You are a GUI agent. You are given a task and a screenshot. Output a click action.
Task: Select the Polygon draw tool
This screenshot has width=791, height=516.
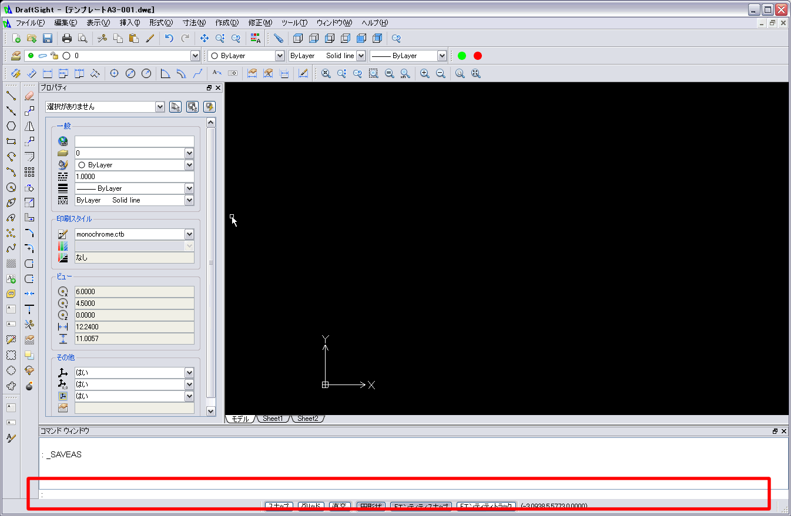pyautogui.click(x=11, y=126)
